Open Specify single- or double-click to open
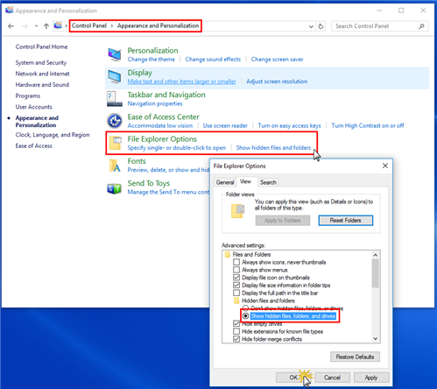The height and width of the screenshot is (389, 437). tap(177, 148)
